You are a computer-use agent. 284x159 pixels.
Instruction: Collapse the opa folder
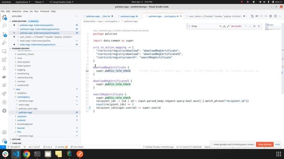(x=18, y=89)
